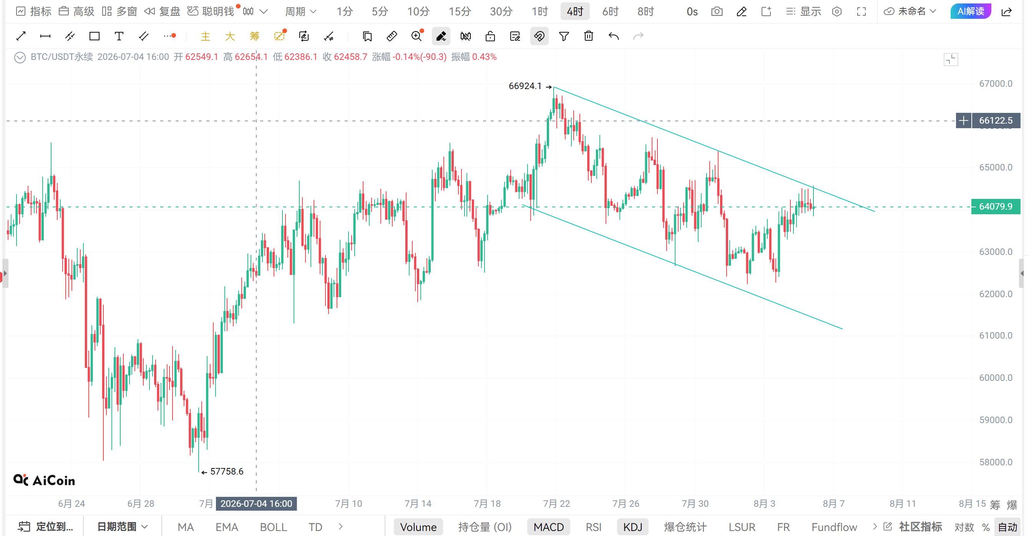Toggle the MACD indicator
The width and height of the screenshot is (1029, 536).
[548, 527]
